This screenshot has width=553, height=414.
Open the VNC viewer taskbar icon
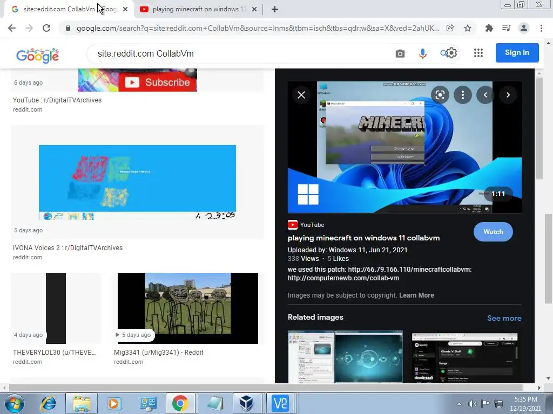[x=280, y=403]
